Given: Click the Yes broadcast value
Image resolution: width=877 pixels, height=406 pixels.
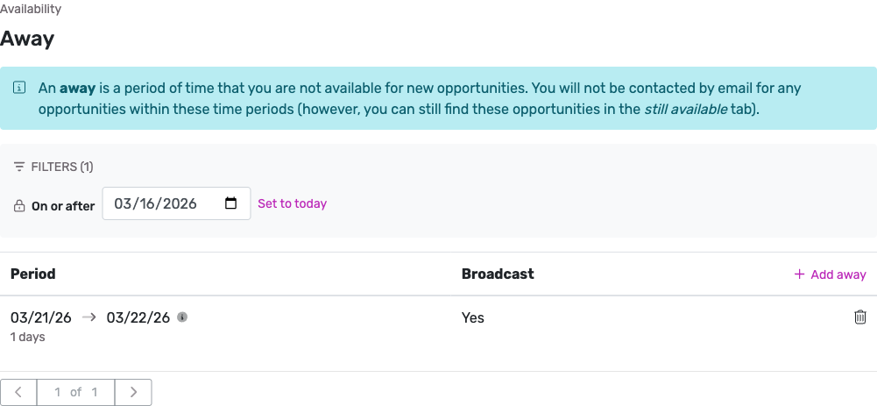Looking at the screenshot, I should (x=473, y=317).
